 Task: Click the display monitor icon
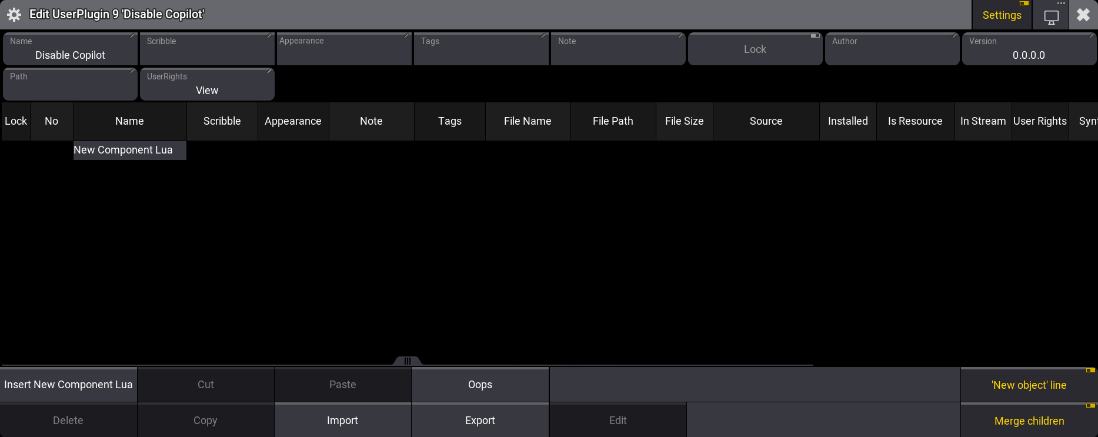(1051, 16)
